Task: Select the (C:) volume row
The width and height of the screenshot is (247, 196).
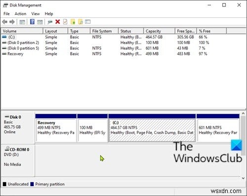Action: point(114,37)
